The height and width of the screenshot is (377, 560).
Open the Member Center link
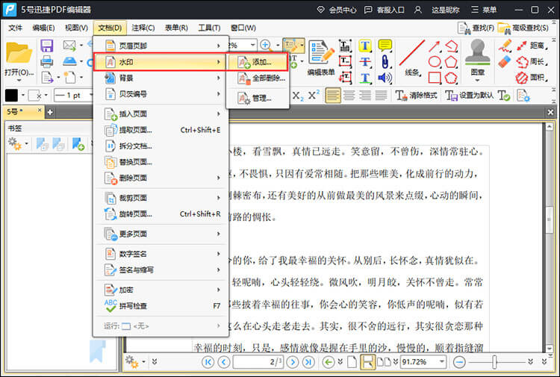(x=337, y=10)
